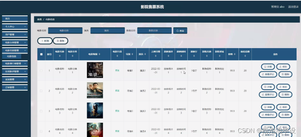Click 预览 link in row 3
This screenshot has height=137, width=301.
(117, 111)
